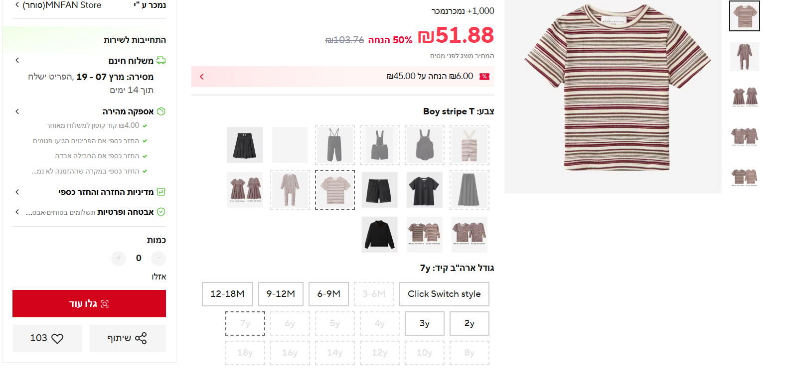The image size is (785, 373).
Task: Choose the black henley shirt swatch
Action: click(425, 190)
